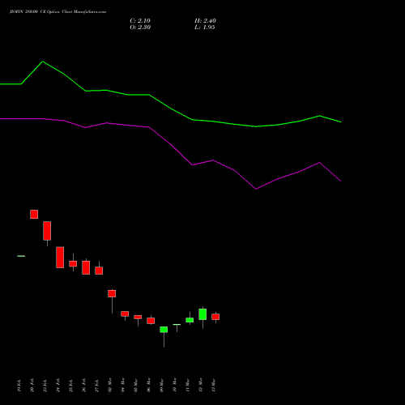Click the 25 Feb date label
Viewport: 405px width, 405px height.
pyautogui.click(x=70, y=385)
